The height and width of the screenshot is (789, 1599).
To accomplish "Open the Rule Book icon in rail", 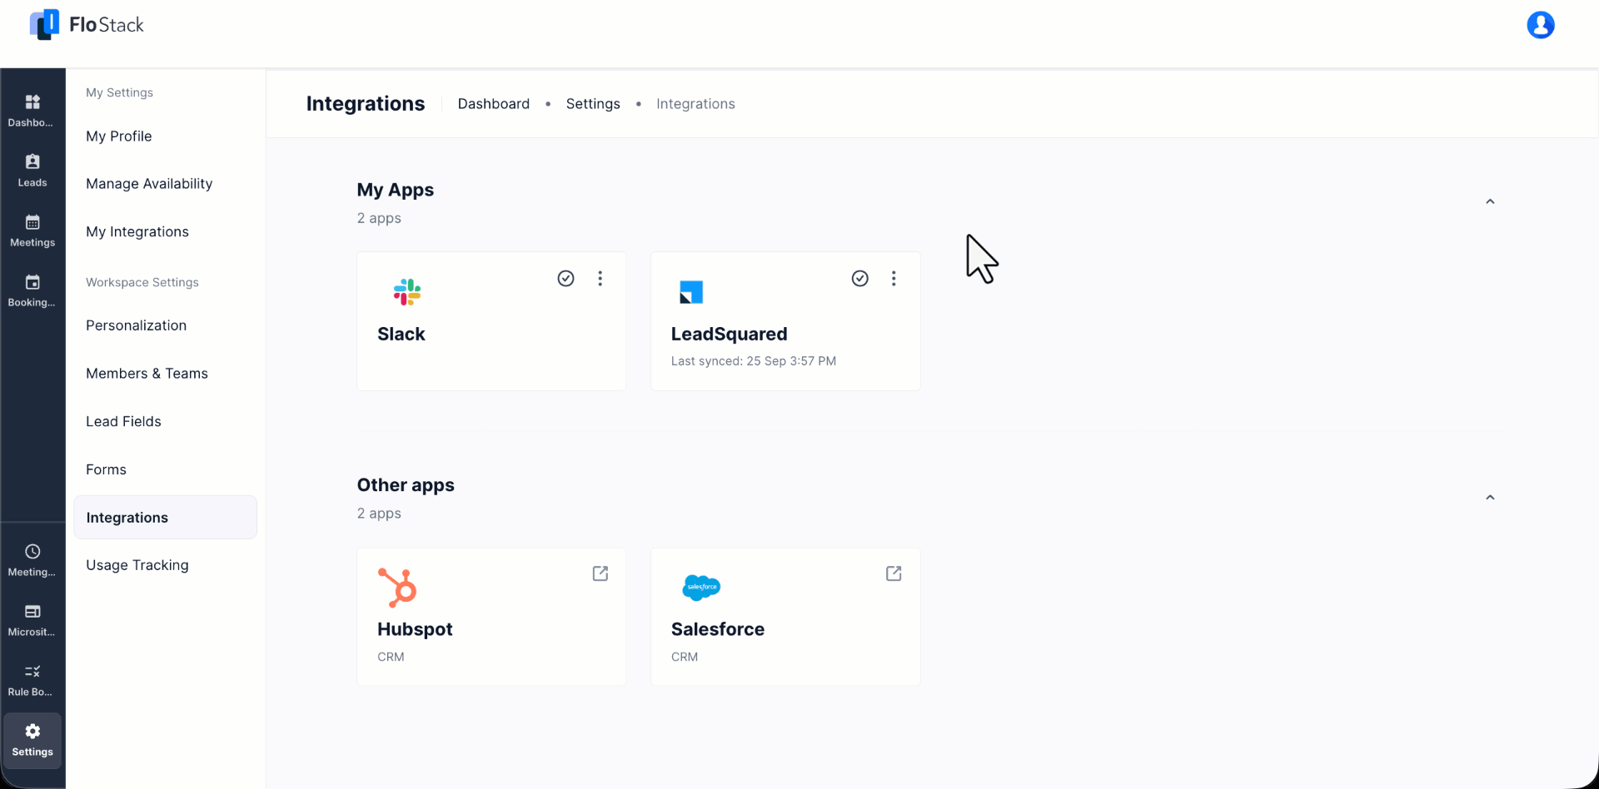I will [x=32, y=671].
